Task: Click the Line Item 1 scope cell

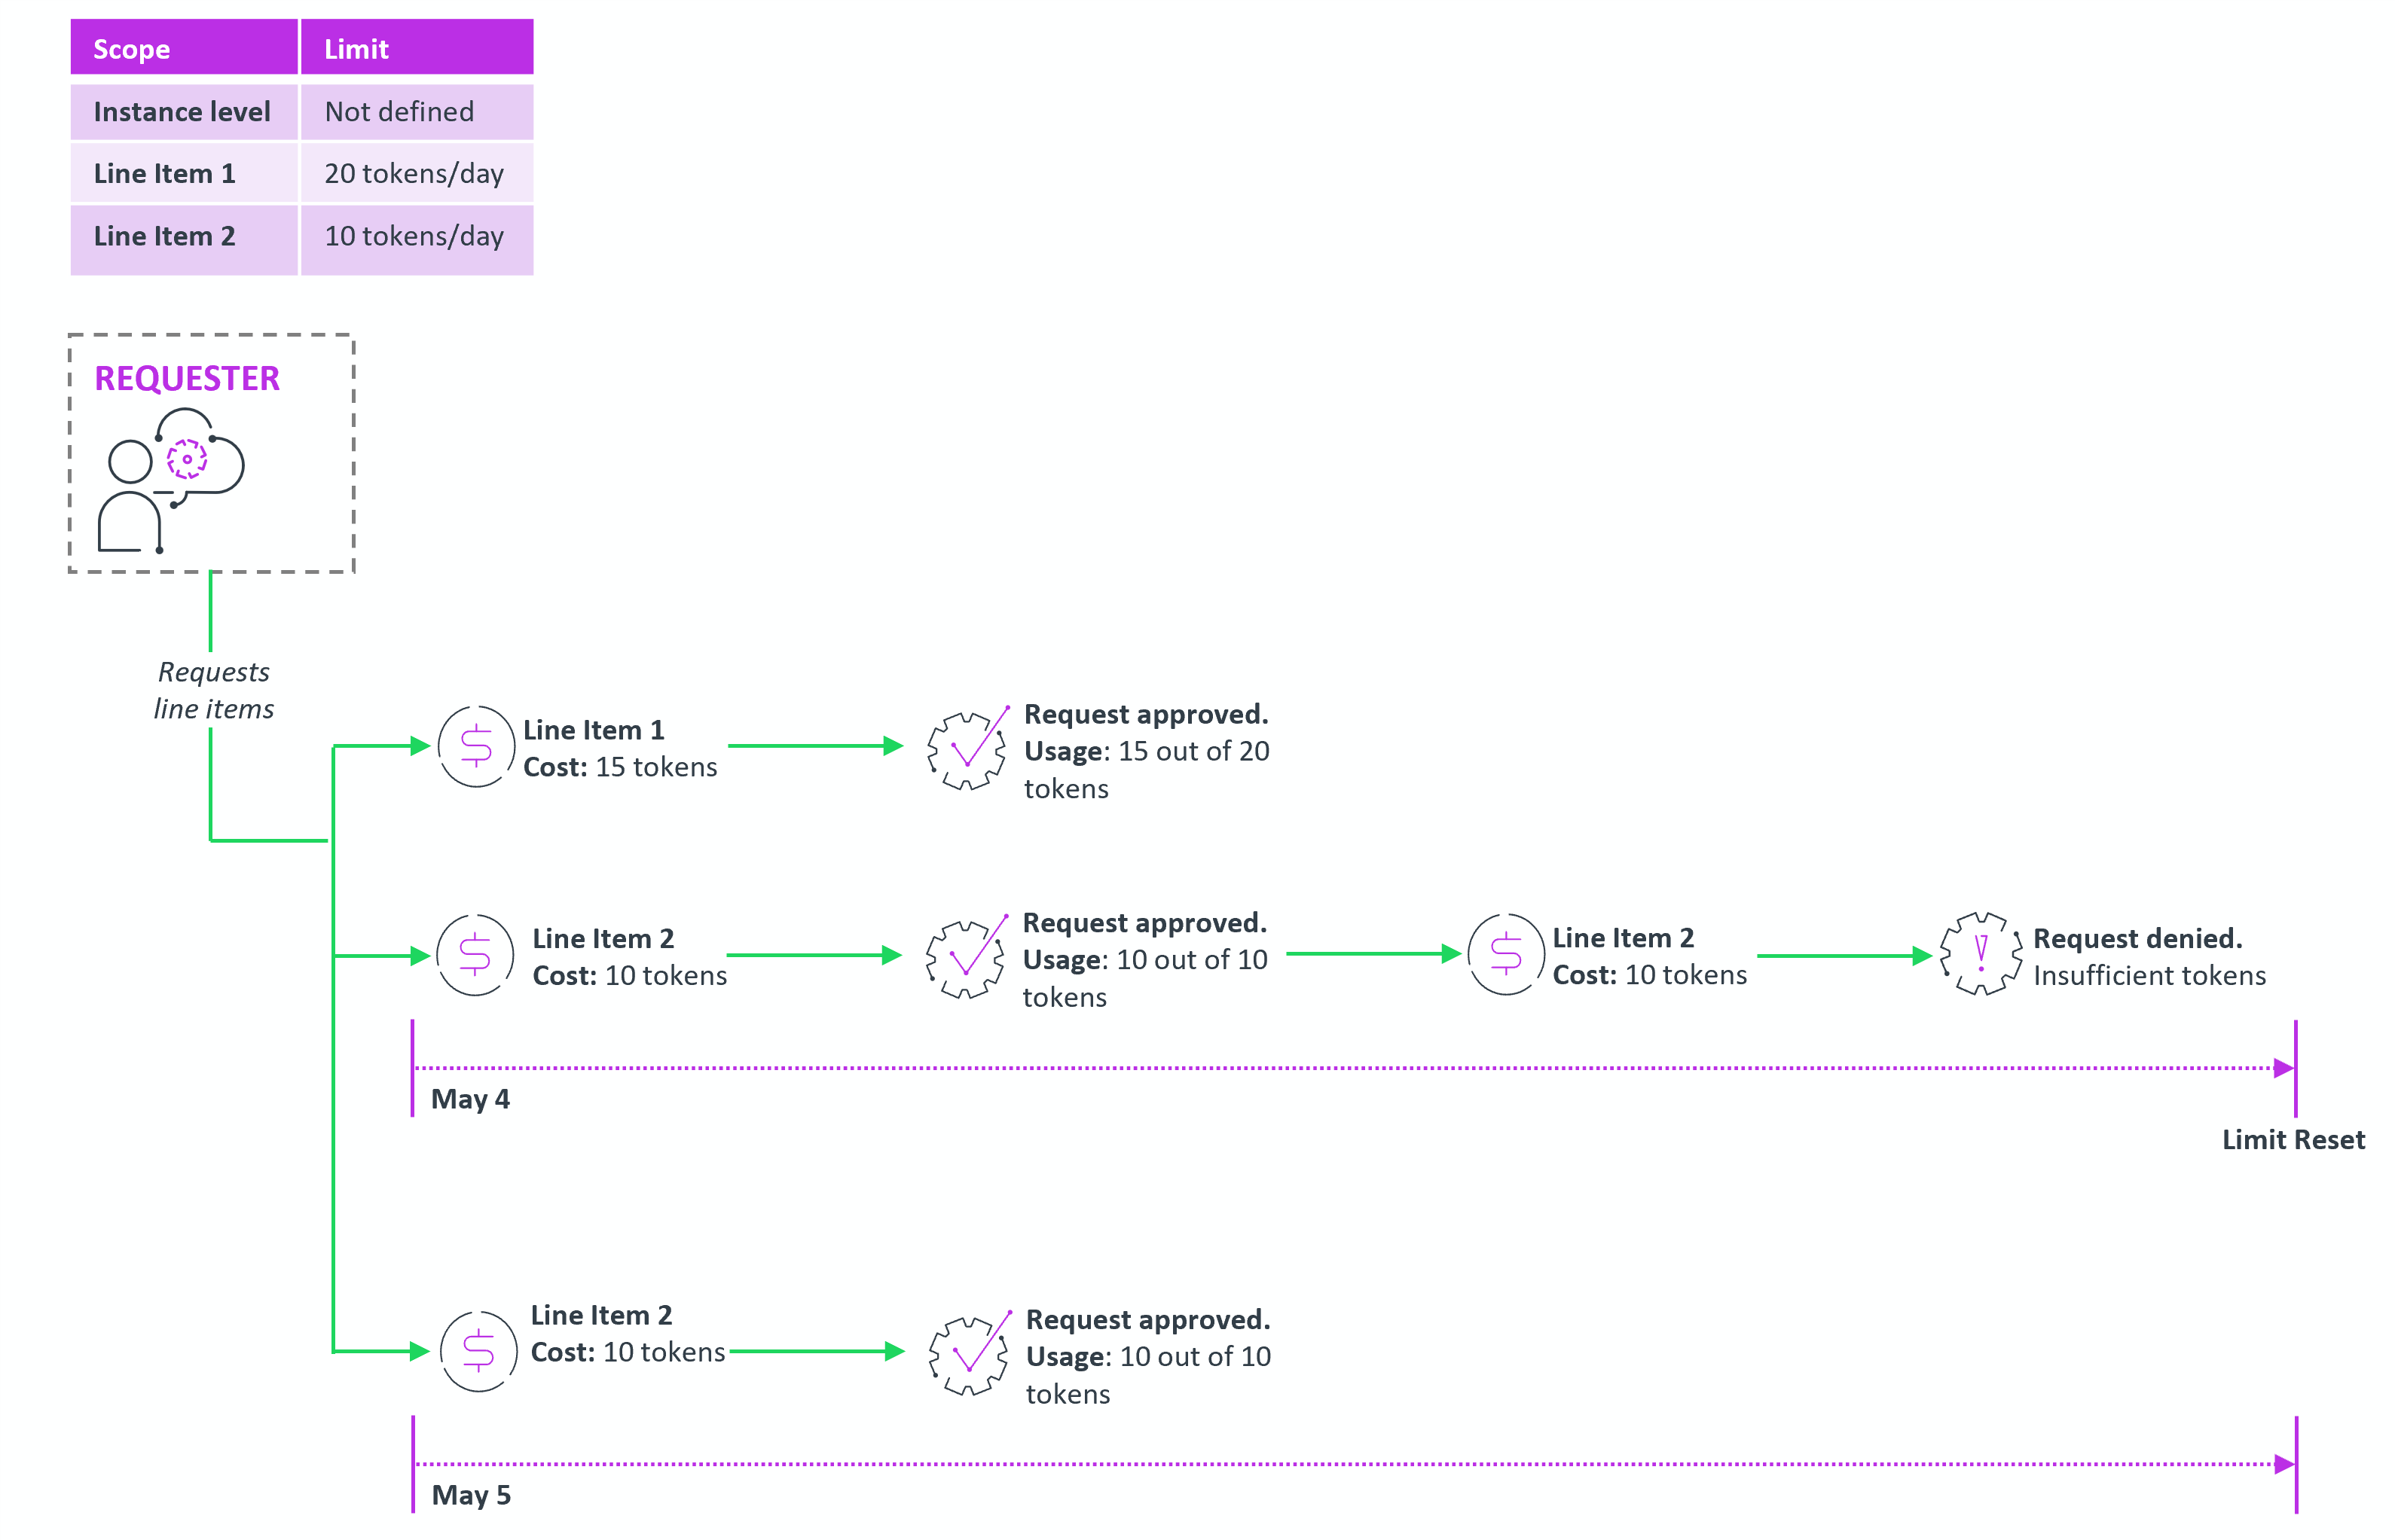Action: tap(184, 173)
